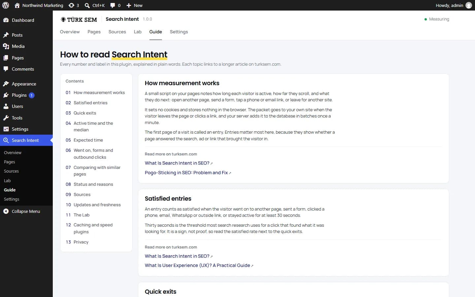The height and width of the screenshot is (297, 475).
Task: Jump to '08 Status and reasons' in contents
Action: [x=89, y=184]
